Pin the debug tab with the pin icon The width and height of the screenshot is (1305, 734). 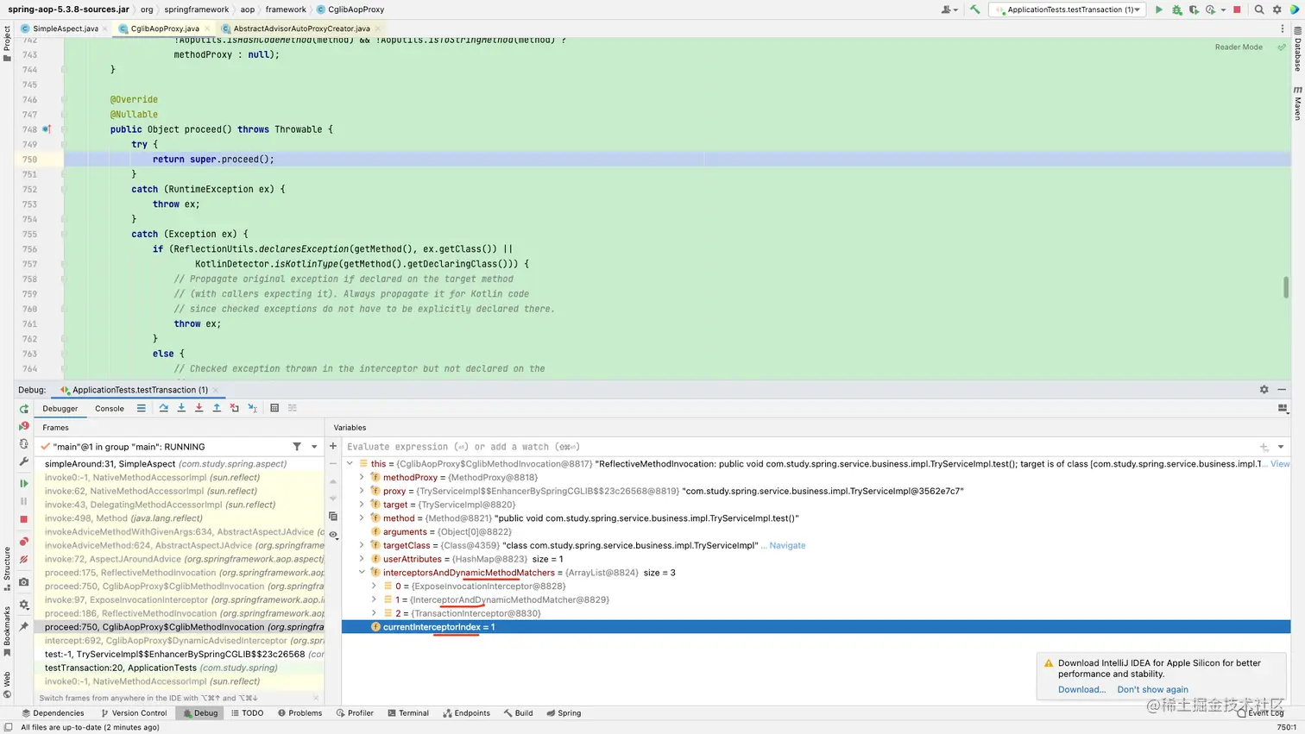pos(24,627)
